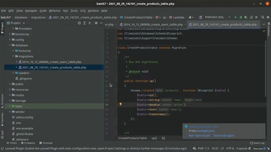Open the Database side panel
The height and width of the screenshot is (152, 271).
click(x=269, y=29)
